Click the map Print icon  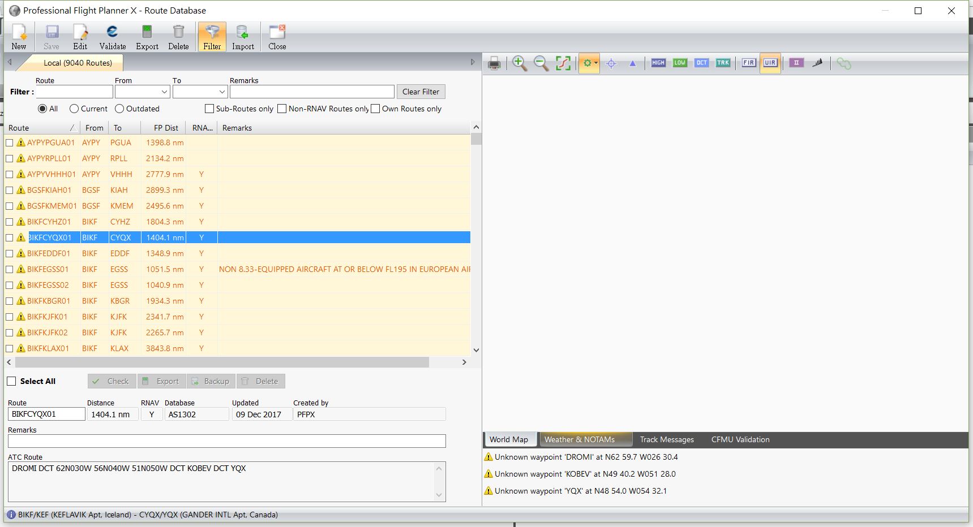[494, 63]
